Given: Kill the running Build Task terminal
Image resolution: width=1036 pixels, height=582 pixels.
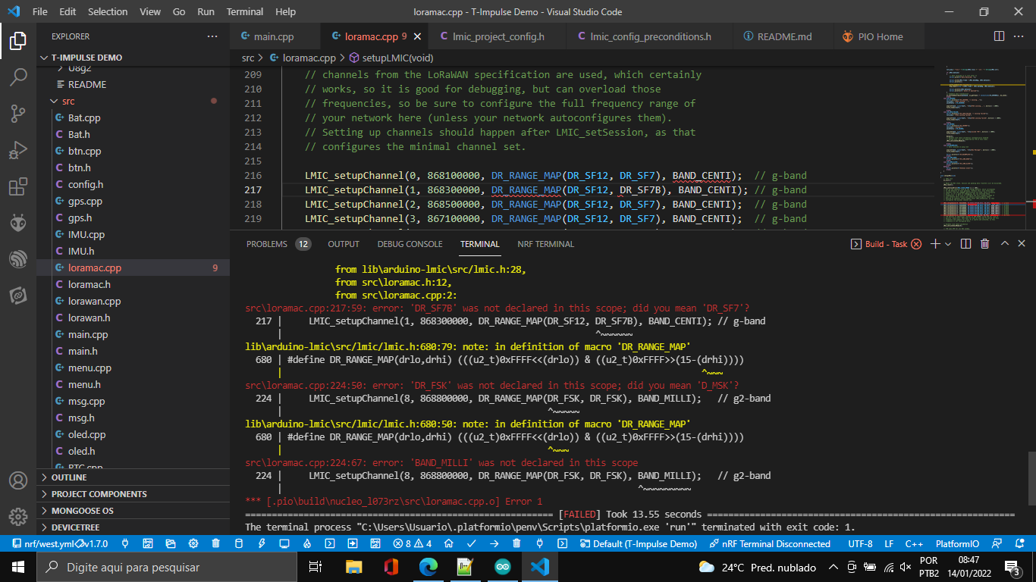Looking at the screenshot, I should [916, 243].
